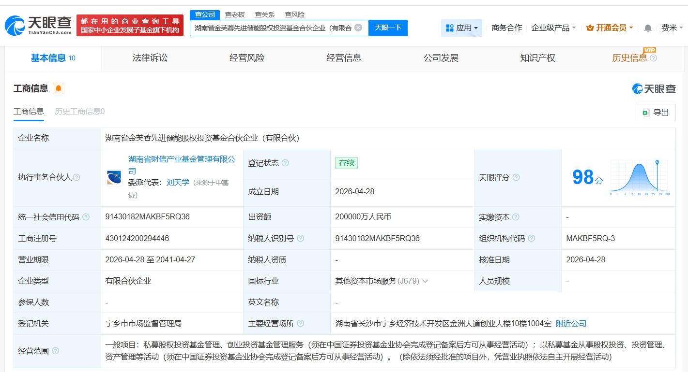Click the credit code 91430182MAKBF5RQ36 under 统一社会信用代码
Viewport: 688px width, 372px height.
147,217
